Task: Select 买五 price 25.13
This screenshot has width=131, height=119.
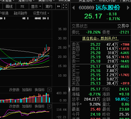Action: [x=95, y=83]
